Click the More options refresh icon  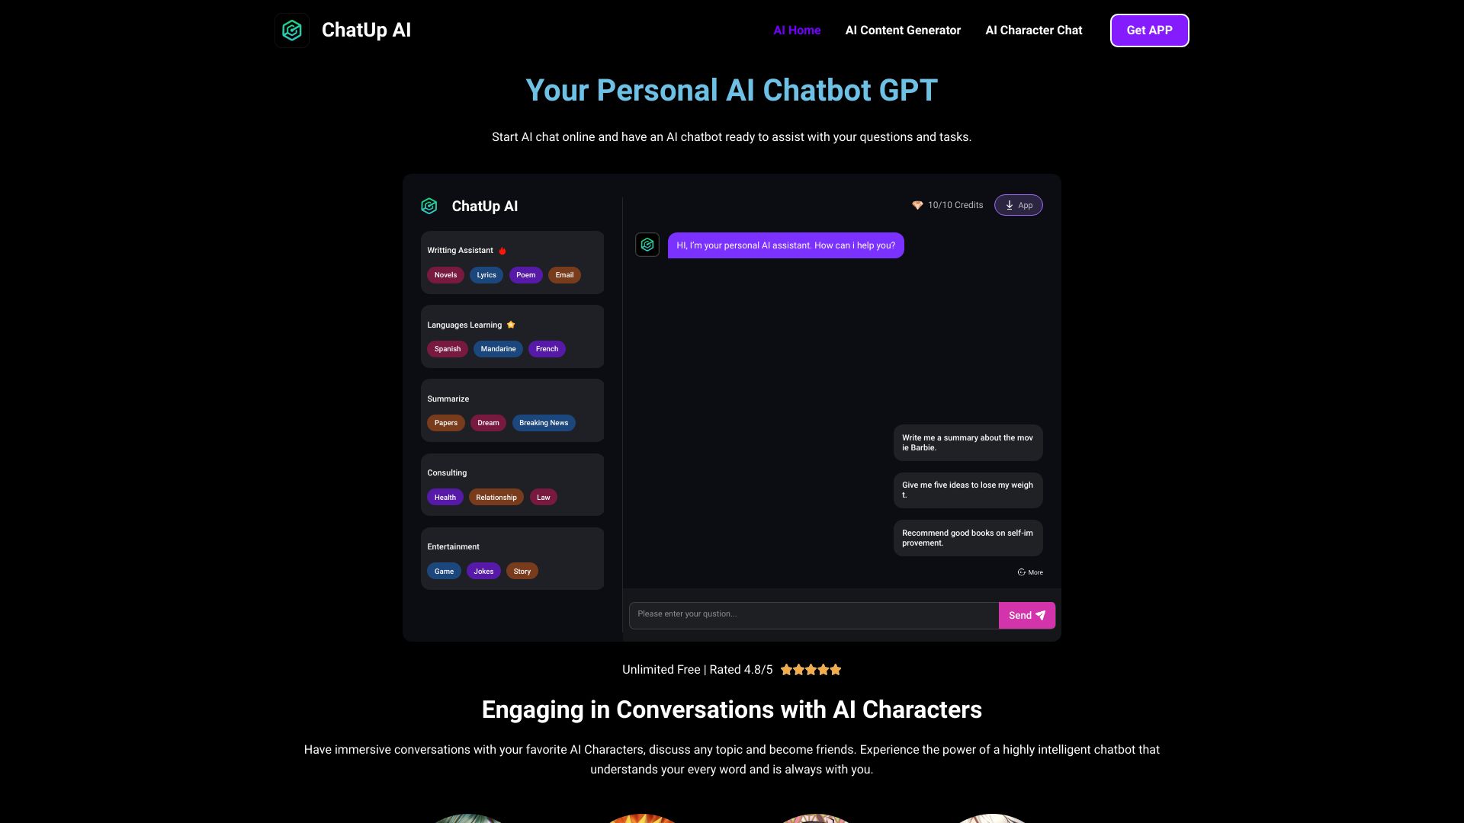pos(1020,573)
